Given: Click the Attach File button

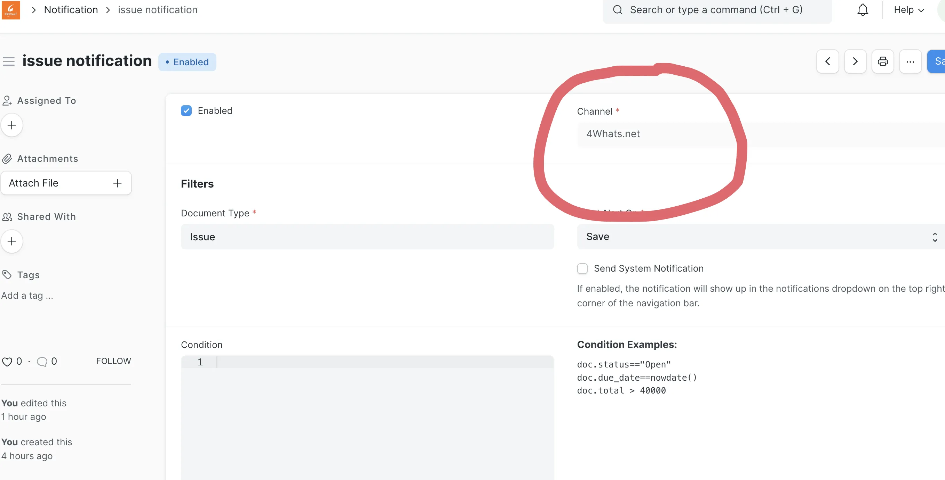Looking at the screenshot, I should (66, 183).
